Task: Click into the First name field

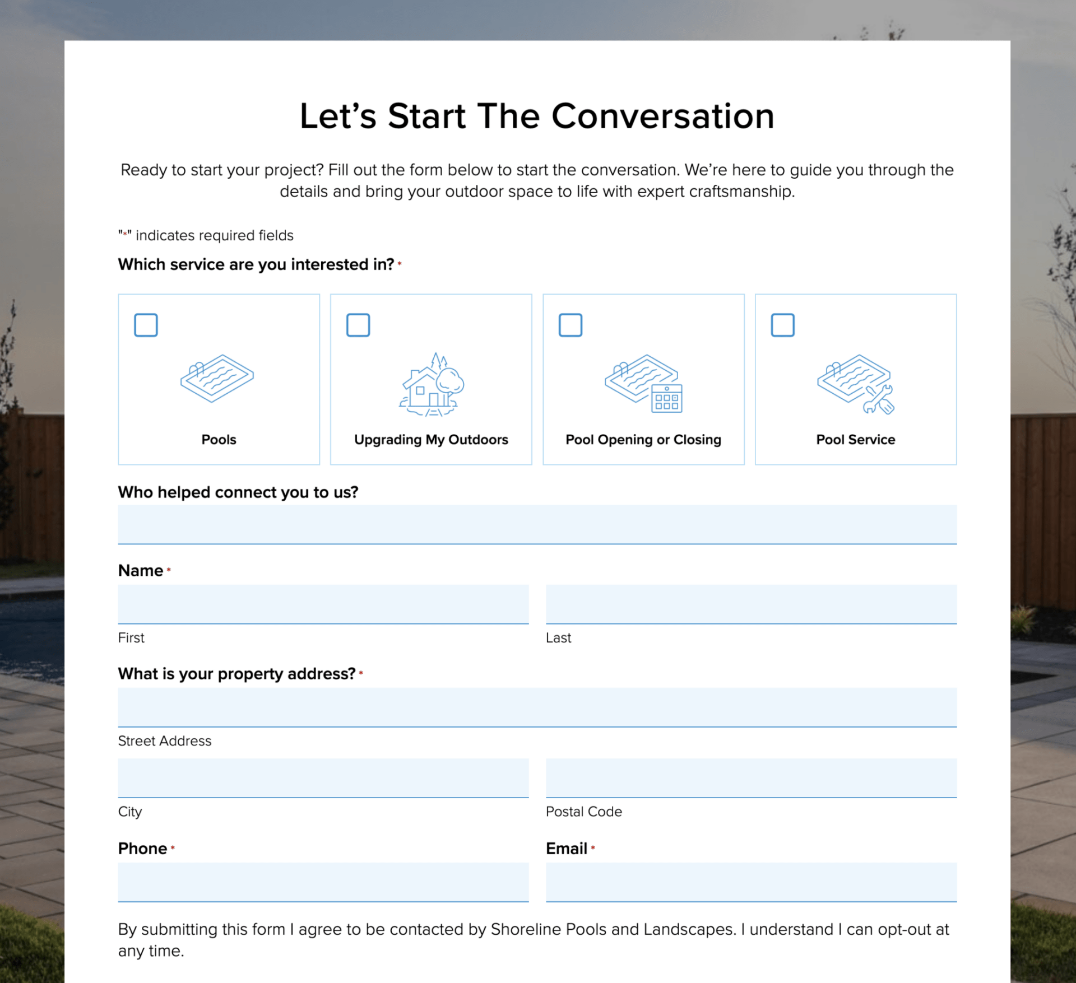Action: [323, 604]
